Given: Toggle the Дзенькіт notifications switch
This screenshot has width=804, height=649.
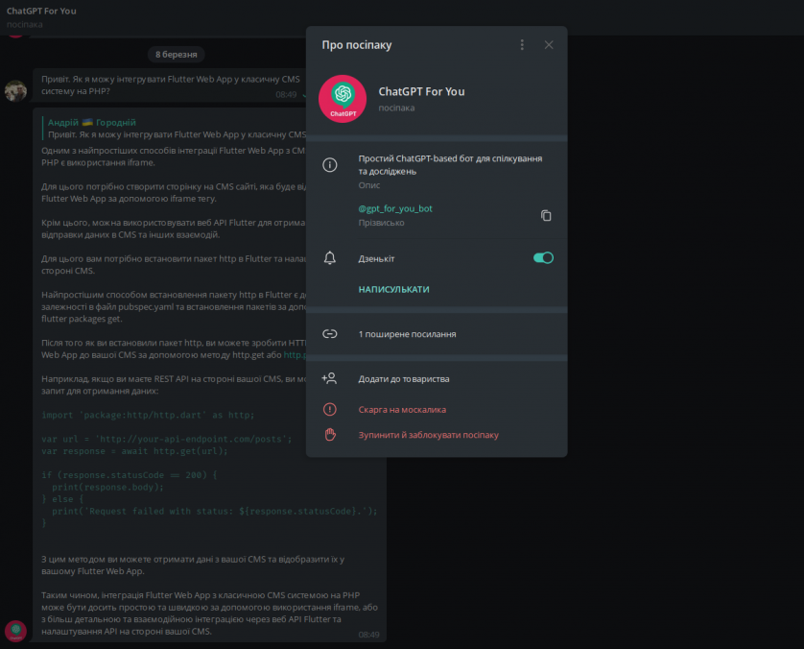Looking at the screenshot, I should click(x=543, y=258).
